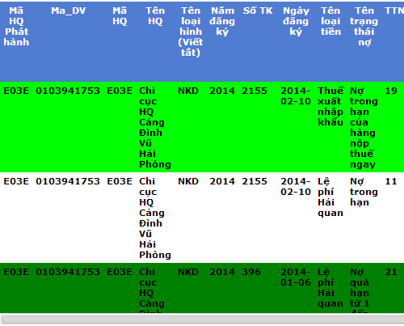Click the 'Thuế xuất nhập khẩu' cell

point(330,107)
